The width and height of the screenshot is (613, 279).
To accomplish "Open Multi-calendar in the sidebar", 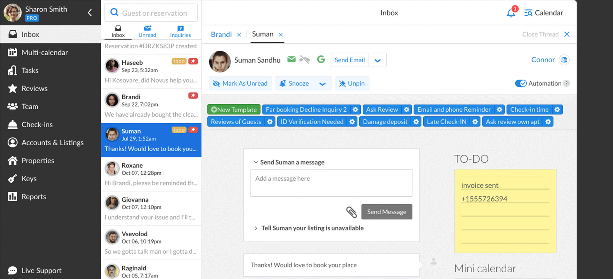I will click(50, 52).
